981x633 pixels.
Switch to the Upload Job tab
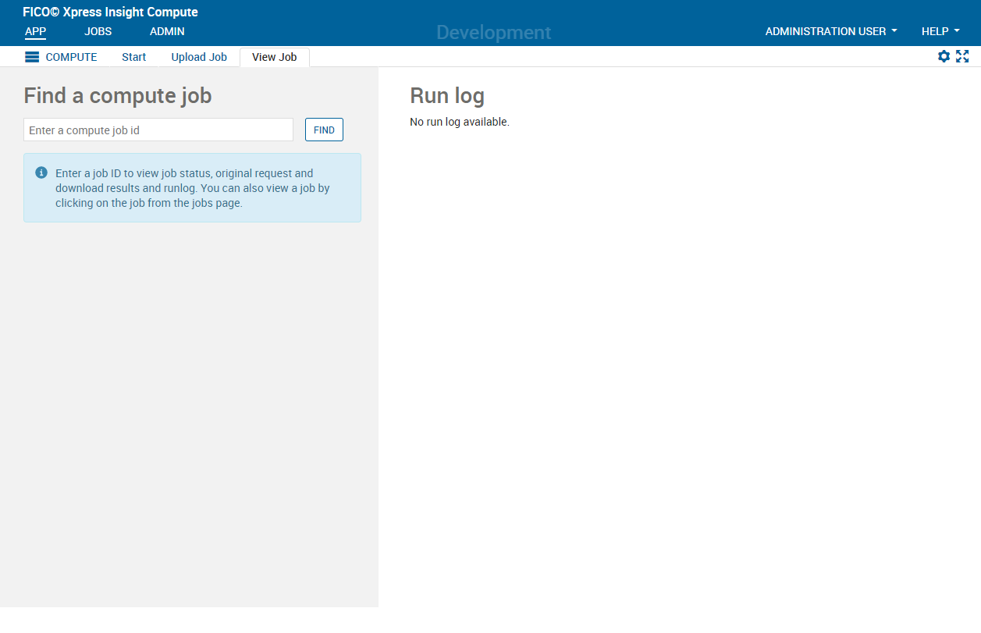[199, 57]
